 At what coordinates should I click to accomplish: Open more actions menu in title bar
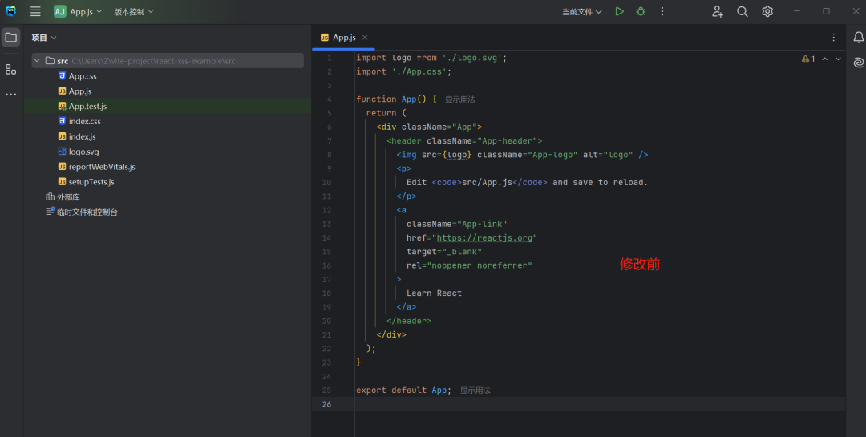[662, 11]
